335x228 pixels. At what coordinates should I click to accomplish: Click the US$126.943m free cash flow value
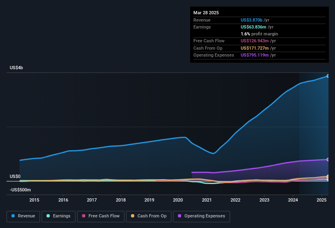click(255, 41)
